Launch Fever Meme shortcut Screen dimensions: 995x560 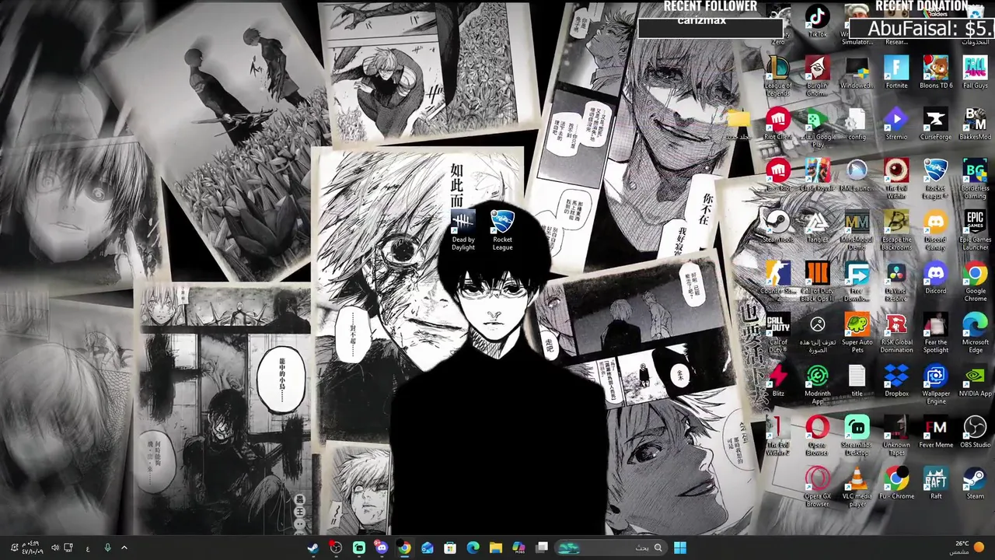pos(936,432)
